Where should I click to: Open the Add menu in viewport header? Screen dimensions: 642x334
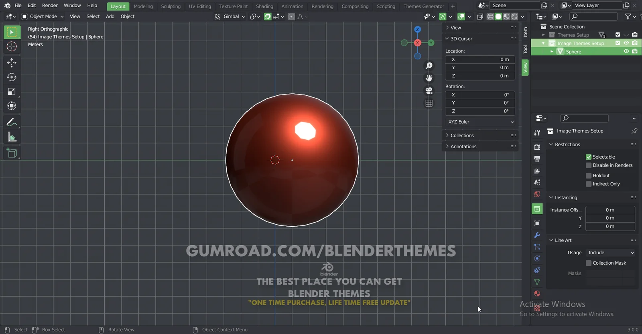(110, 16)
